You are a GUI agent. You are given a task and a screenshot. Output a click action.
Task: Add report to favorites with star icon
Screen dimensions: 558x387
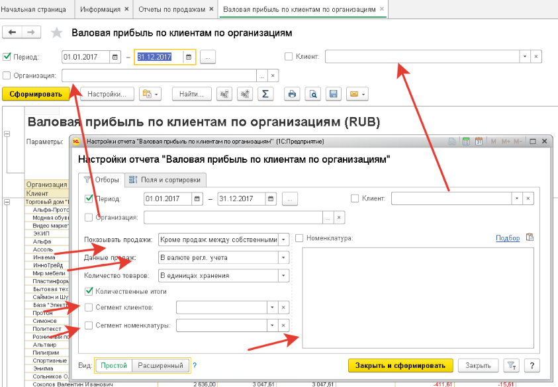pyautogui.click(x=57, y=33)
